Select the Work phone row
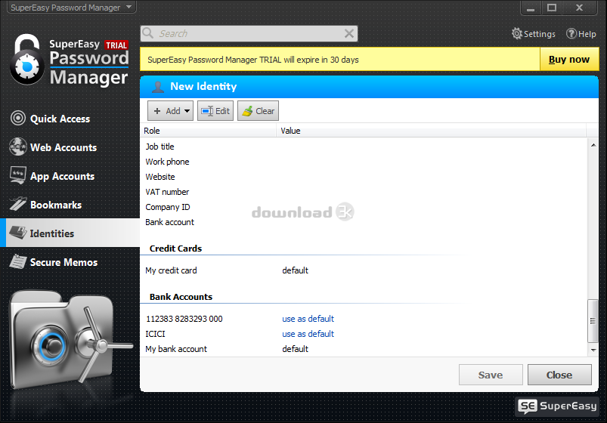Image resolution: width=607 pixels, height=423 pixels. pos(364,162)
